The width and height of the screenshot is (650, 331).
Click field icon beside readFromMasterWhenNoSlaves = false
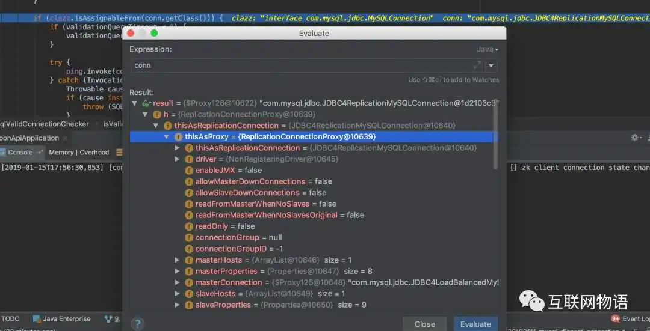pyautogui.click(x=189, y=204)
